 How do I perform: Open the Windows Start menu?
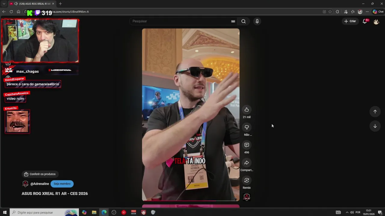point(5,212)
